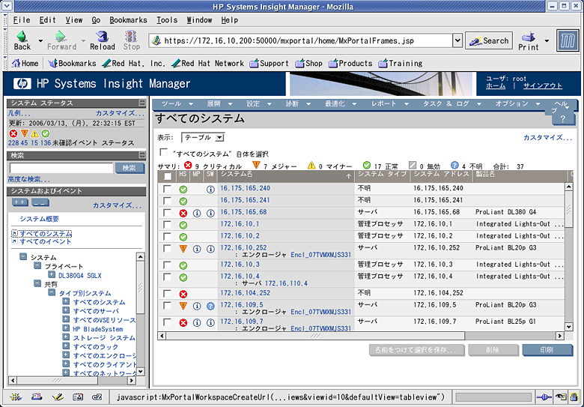Screen dimensions: 584x407
Task: Open the タスク & ログ menu
Action: (451, 104)
